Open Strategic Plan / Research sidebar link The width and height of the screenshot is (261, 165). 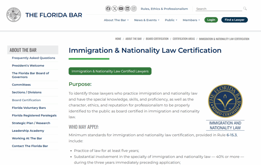31,123
